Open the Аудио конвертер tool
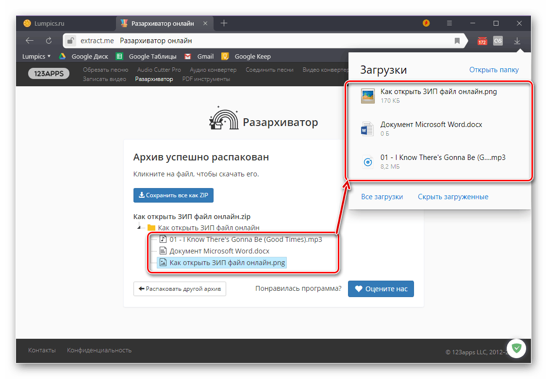547x379 pixels. tap(213, 70)
